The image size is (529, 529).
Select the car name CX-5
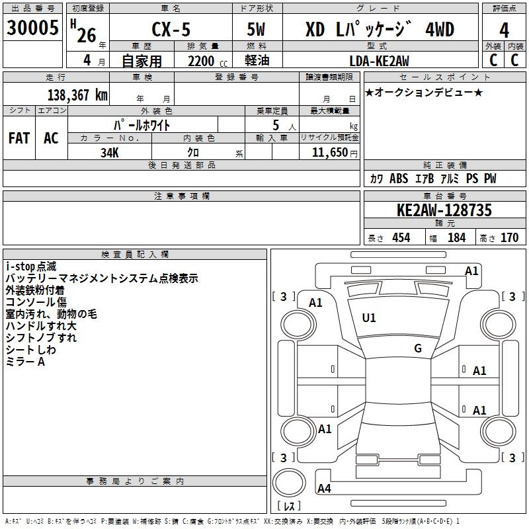click(171, 29)
